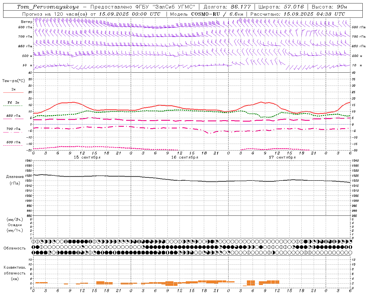Viewport: 367px width, 293px height.
Task: Click the station title "Tom_Pervomayskoye"
Action: 48,7
